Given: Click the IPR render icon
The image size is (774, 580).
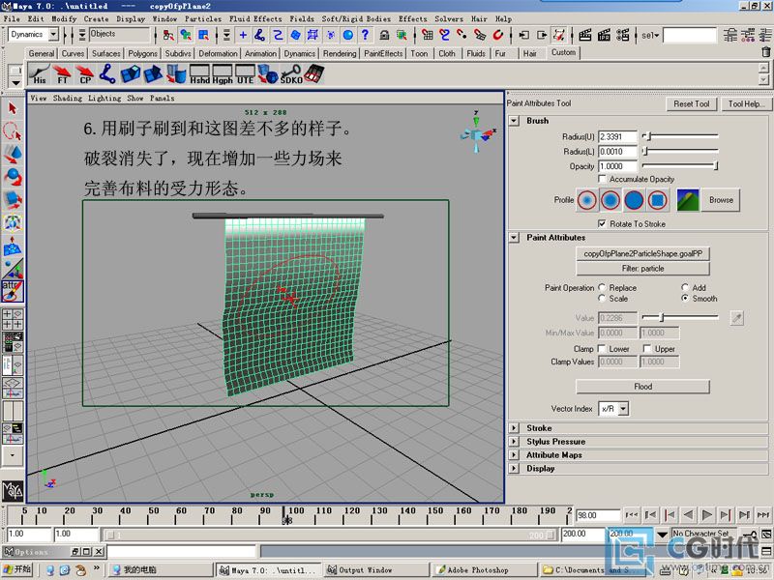Looking at the screenshot, I should (x=604, y=35).
